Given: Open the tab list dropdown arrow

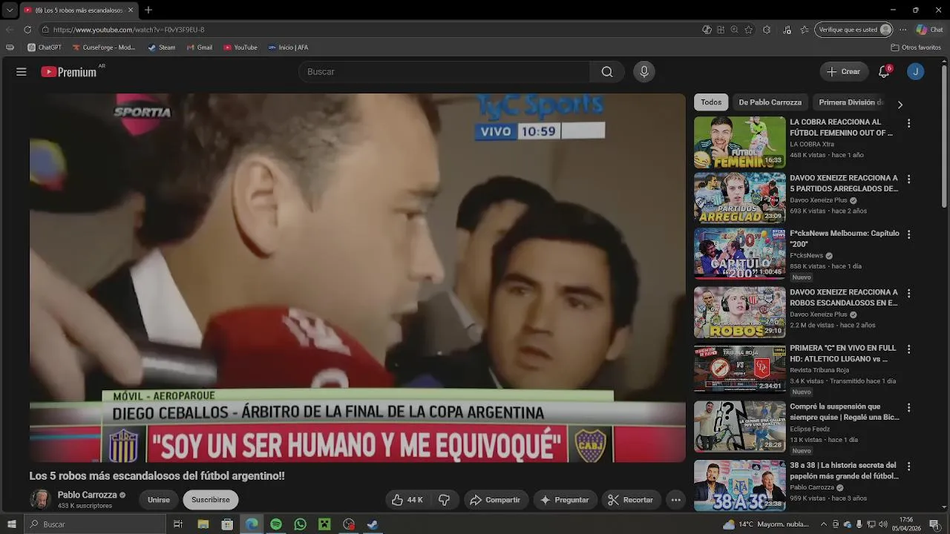Looking at the screenshot, I should (x=10, y=10).
